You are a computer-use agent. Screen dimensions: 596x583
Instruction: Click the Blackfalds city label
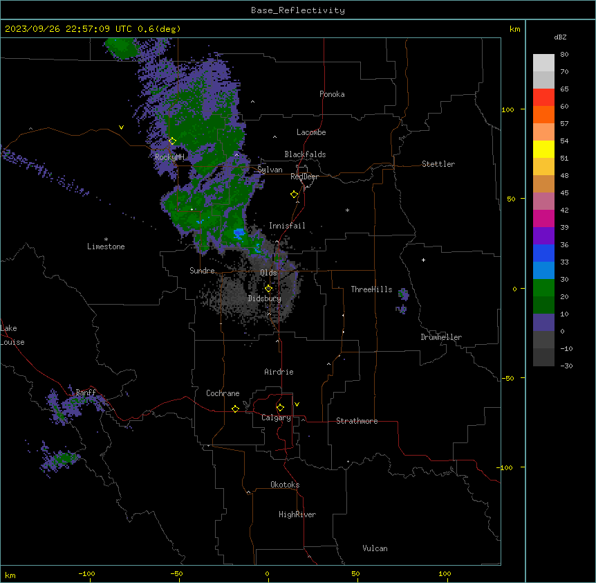305,154
